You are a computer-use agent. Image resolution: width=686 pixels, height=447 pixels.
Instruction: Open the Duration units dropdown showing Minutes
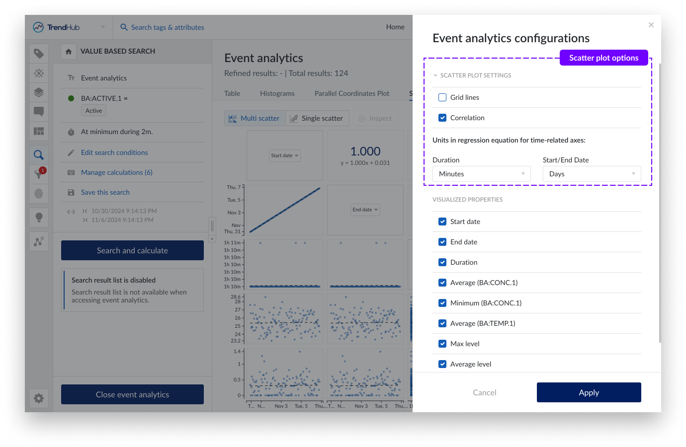coord(481,174)
